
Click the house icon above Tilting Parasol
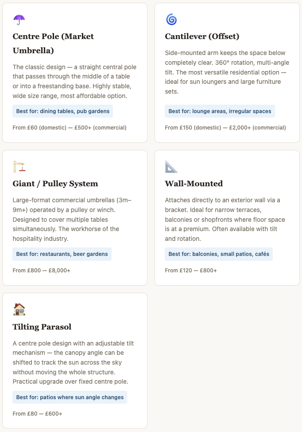coord(19,310)
